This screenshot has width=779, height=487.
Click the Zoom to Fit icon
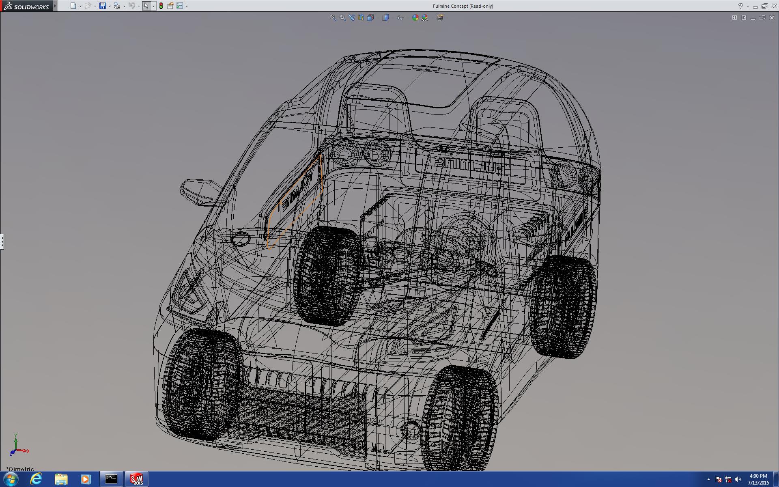pos(333,17)
